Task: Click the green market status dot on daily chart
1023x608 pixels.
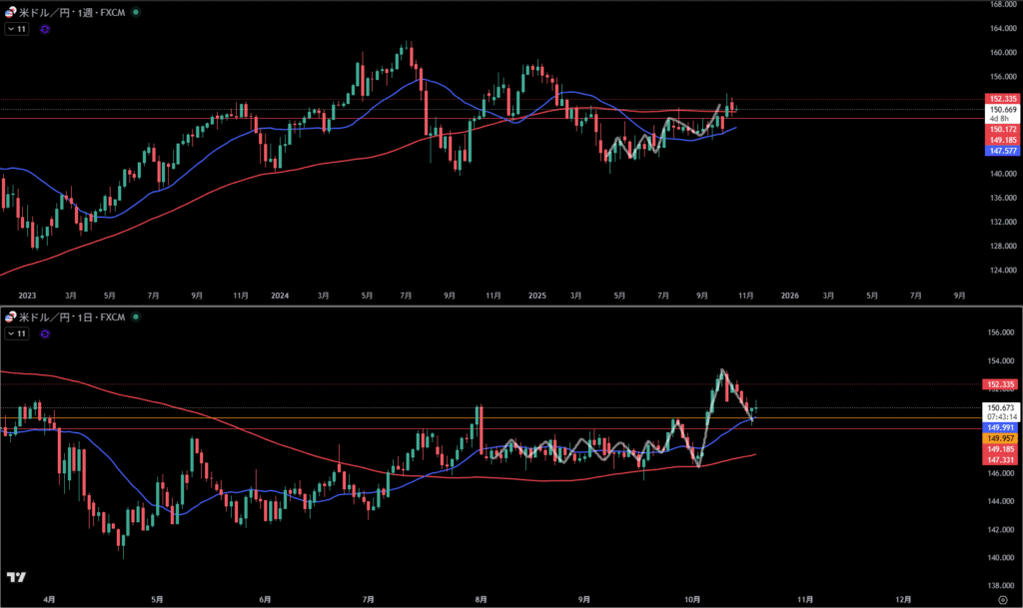Action: (x=136, y=317)
